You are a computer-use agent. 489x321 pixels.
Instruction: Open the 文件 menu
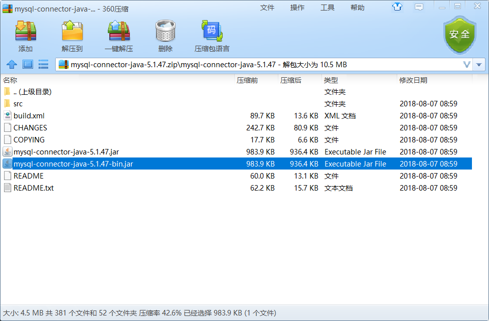(267, 9)
